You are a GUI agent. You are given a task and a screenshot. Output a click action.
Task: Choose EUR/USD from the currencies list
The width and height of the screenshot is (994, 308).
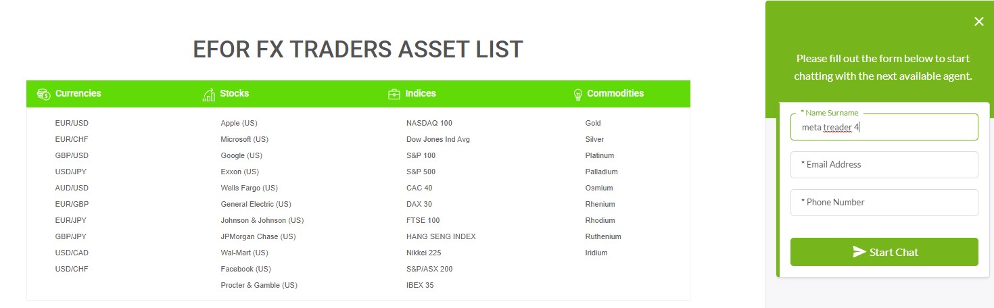72,123
